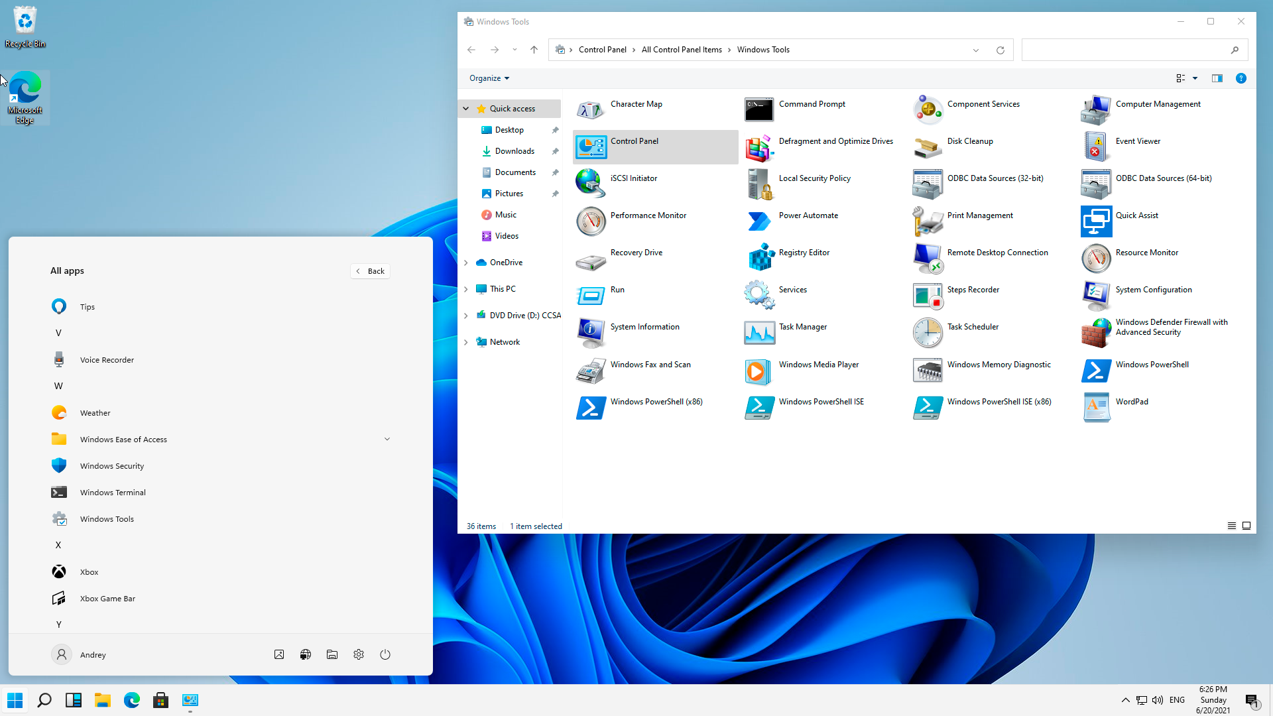Image resolution: width=1273 pixels, height=716 pixels.
Task: Open Task Scheduler clock icon
Action: point(928,333)
